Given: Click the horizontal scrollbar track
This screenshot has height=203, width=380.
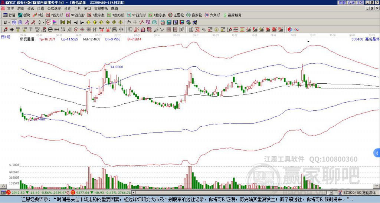Looking at the screenshot, I should [232, 193].
